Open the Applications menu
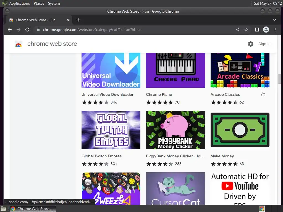Screen dimensions: 283x212 pos(20,3)
